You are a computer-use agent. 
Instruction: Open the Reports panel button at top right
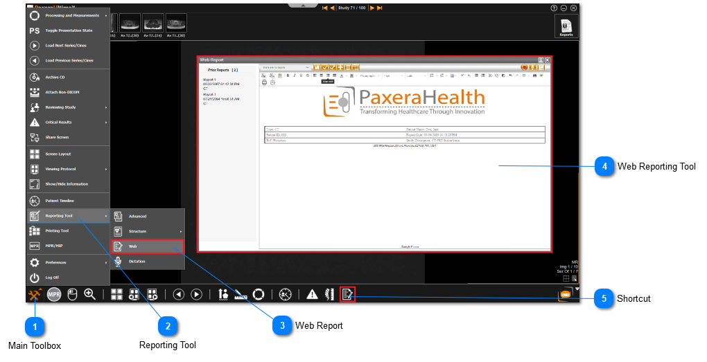(x=566, y=27)
